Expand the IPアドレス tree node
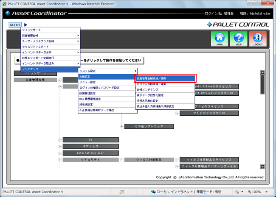The width and height of the screenshot is (276, 197). [60, 147]
